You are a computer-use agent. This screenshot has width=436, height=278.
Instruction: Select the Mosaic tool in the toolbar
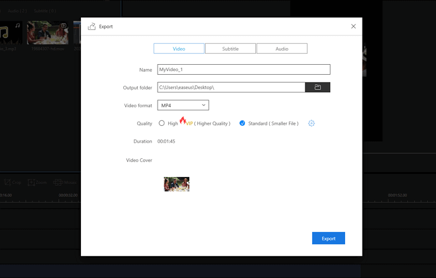65,183
